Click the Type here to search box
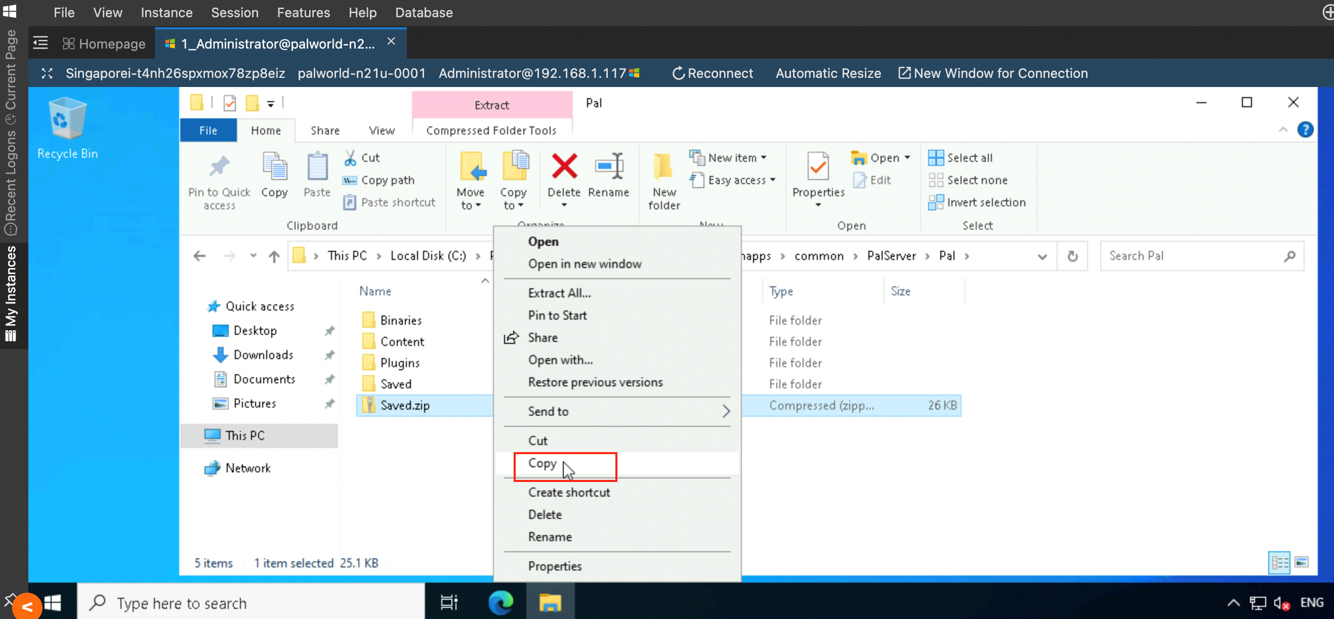The width and height of the screenshot is (1334, 619). pos(251,602)
